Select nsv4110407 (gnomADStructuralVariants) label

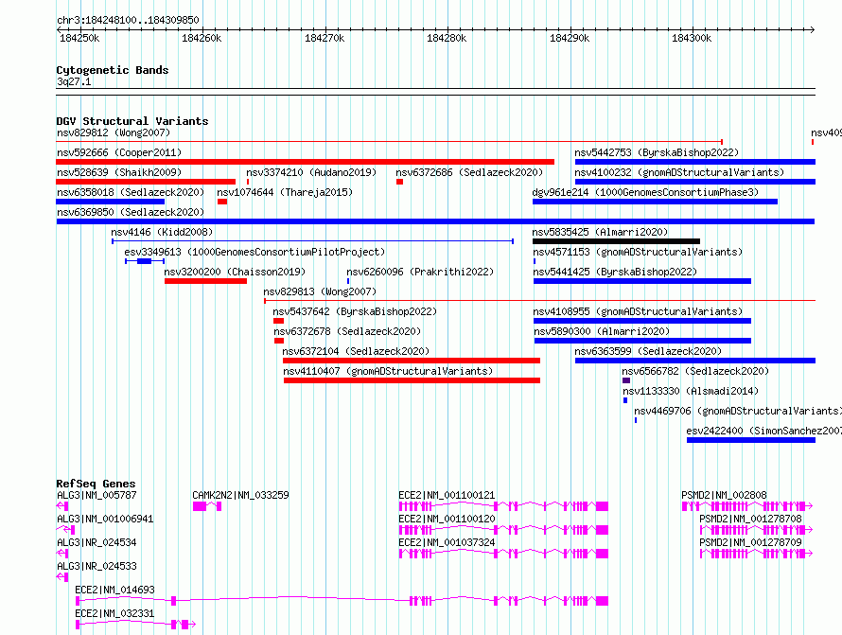click(388, 371)
